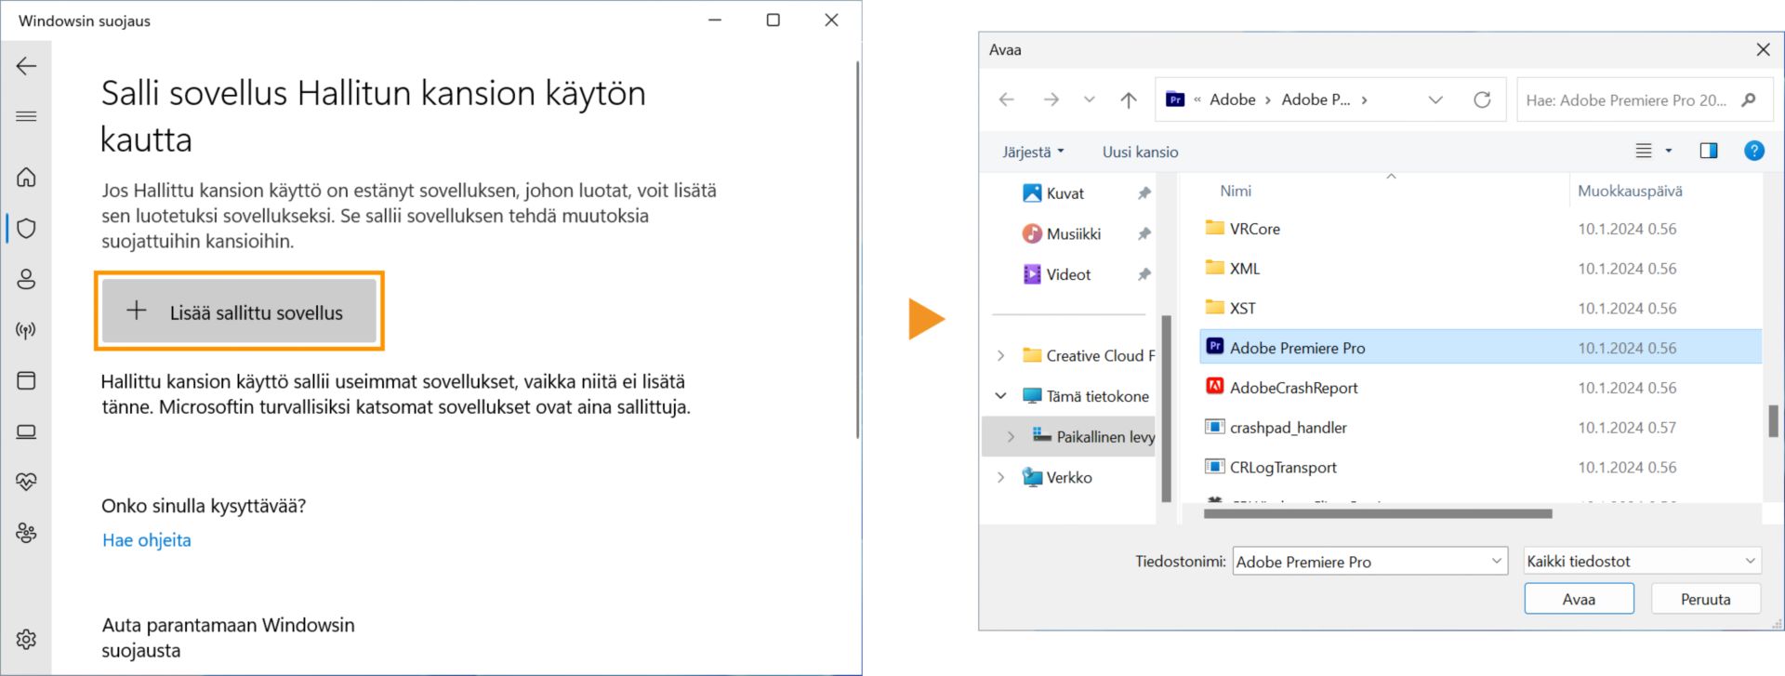Sort by Nimi column header

click(x=1236, y=191)
